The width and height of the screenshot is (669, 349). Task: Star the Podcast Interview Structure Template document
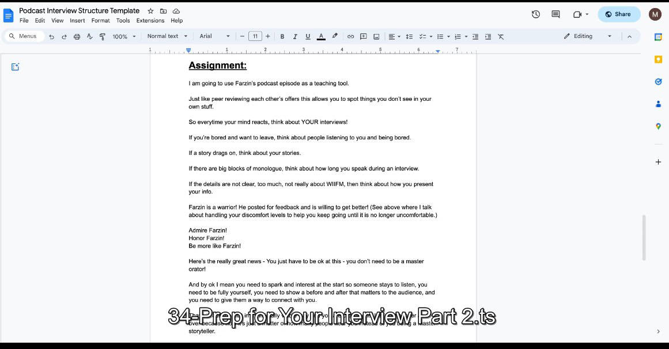coord(150,10)
